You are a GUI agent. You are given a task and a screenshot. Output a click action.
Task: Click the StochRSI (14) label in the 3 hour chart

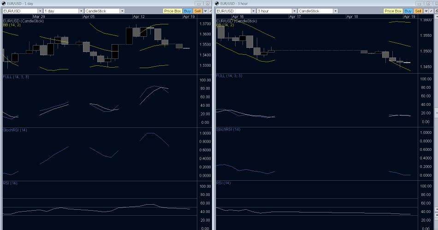coord(228,129)
